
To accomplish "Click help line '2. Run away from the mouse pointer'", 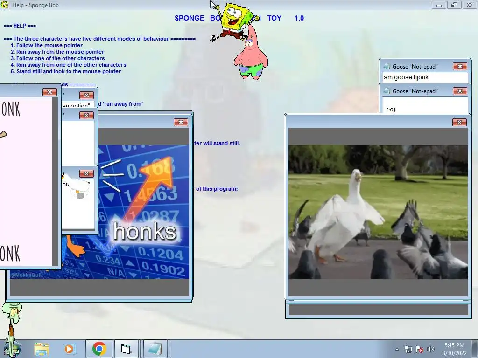I will (x=57, y=52).
